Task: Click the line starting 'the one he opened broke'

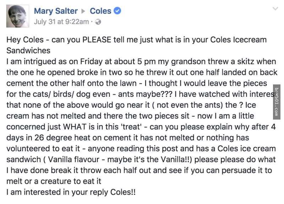Action: pyautogui.click(x=142, y=72)
